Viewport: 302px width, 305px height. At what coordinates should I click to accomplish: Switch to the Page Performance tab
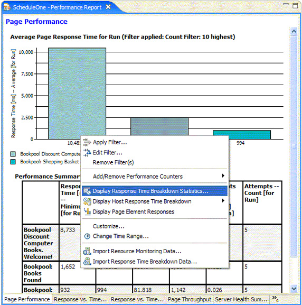tap(27, 299)
